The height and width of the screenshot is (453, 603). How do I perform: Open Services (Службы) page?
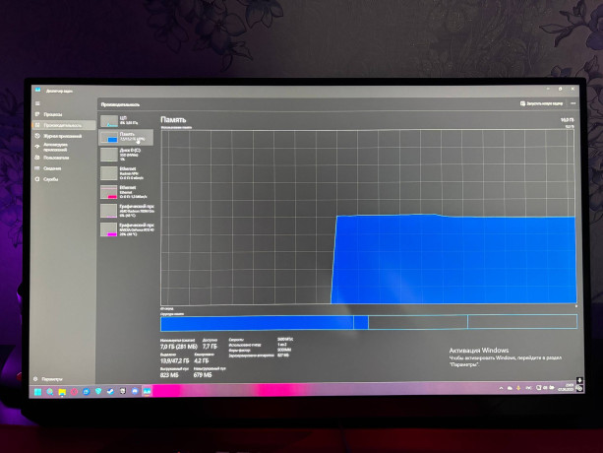point(50,179)
